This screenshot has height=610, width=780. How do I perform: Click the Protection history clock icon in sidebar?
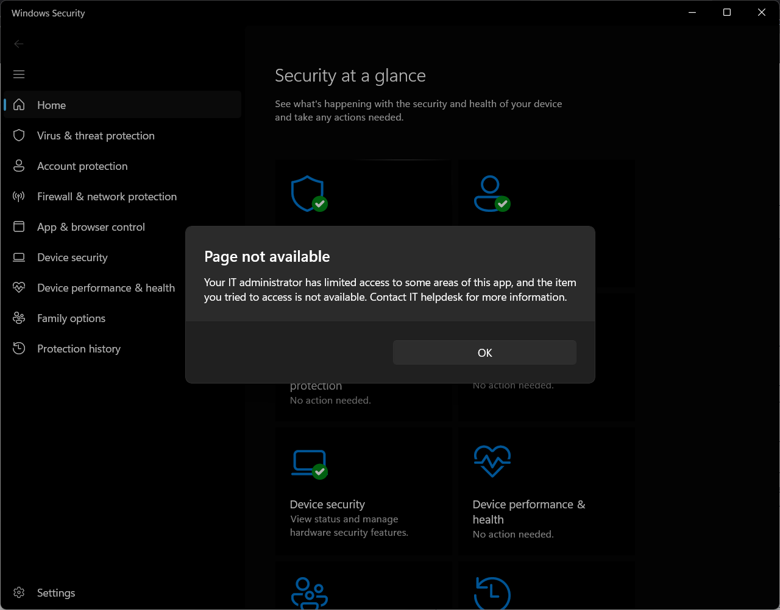pyautogui.click(x=19, y=348)
